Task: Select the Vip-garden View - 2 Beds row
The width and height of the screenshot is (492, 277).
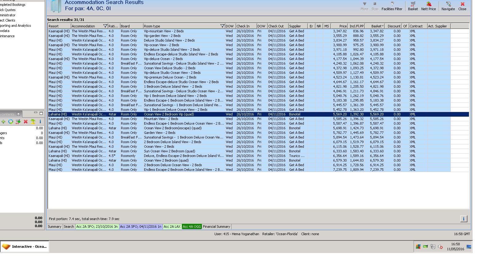Action: [258, 36]
